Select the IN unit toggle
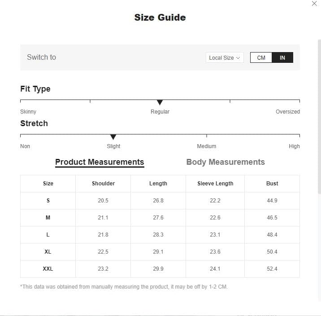321x316 pixels. click(282, 57)
